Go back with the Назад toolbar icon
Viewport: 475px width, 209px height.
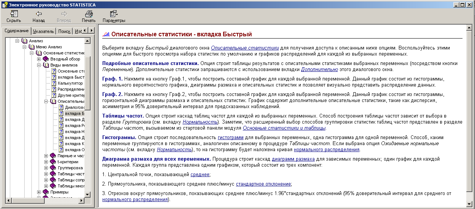click(39, 14)
